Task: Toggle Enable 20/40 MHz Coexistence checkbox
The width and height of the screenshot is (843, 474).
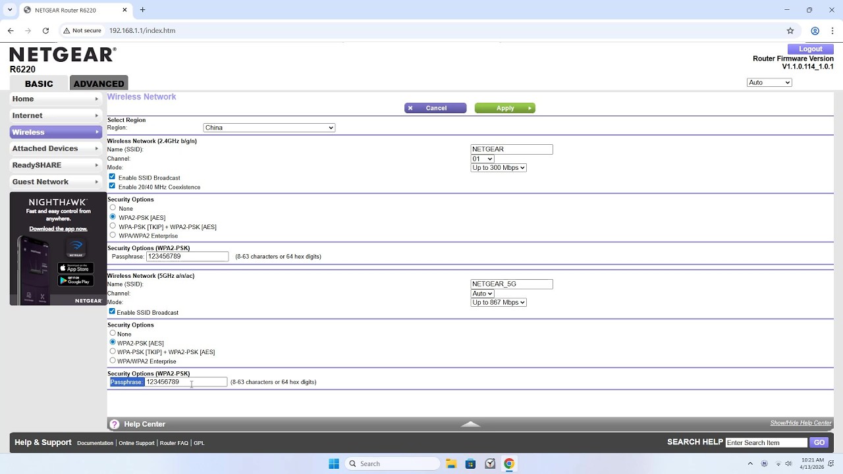Action: coord(112,186)
